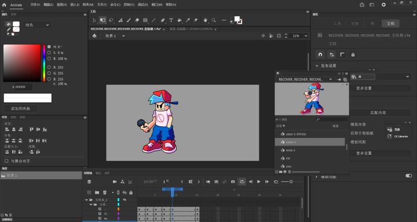The height and width of the screenshot is (222, 417).
Task: Select the Eraser tool
Action: (x=137, y=20)
